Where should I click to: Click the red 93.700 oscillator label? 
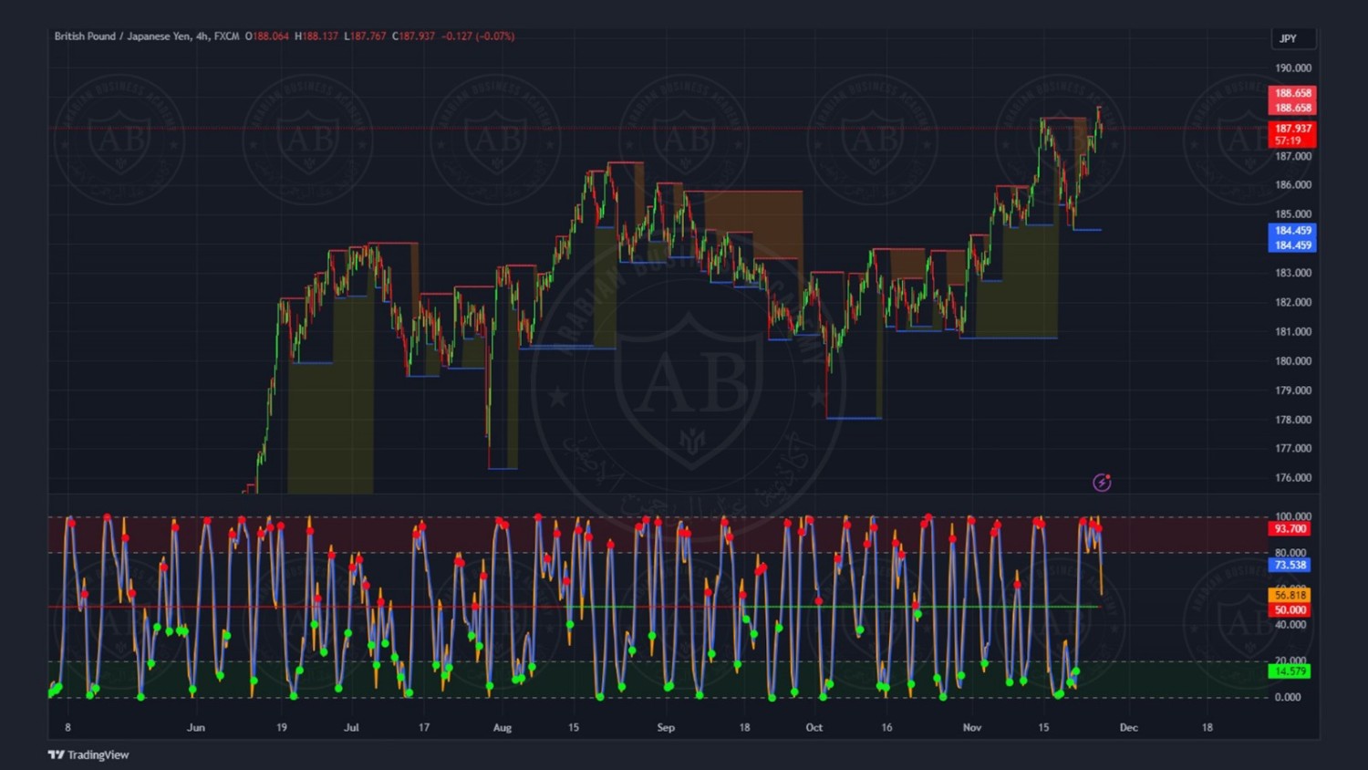pyautogui.click(x=1290, y=529)
